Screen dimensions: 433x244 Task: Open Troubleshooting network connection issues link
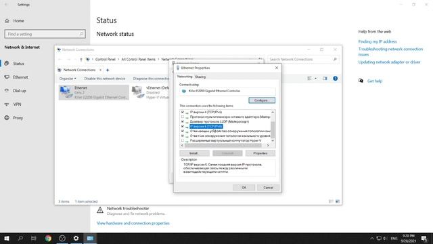coord(390,52)
